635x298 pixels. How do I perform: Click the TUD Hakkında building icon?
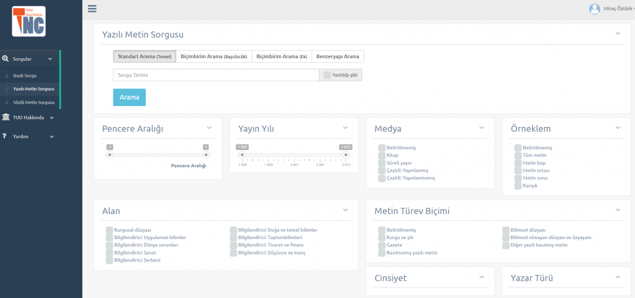click(6, 117)
